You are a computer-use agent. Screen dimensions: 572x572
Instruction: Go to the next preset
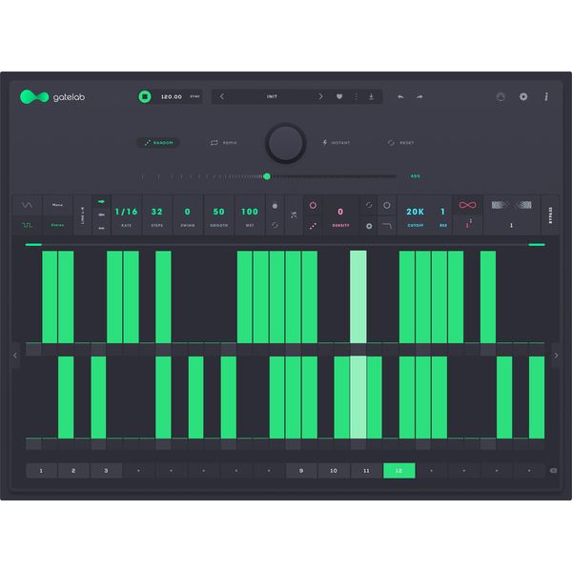tap(320, 96)
